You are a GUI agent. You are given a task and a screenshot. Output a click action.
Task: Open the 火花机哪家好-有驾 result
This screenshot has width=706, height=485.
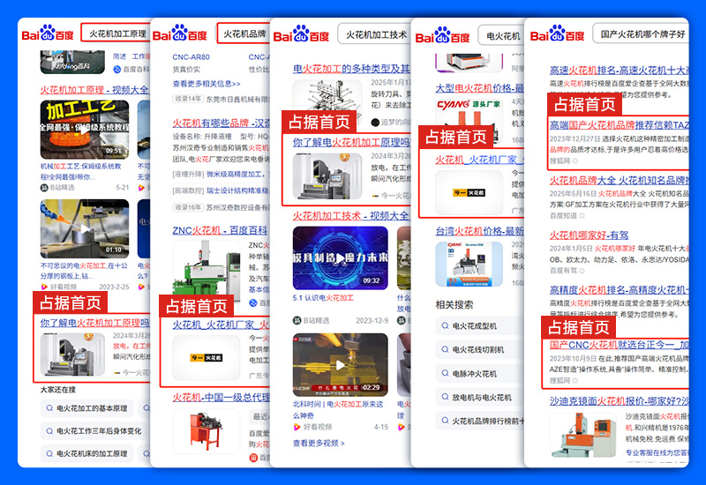click(589, 235)
